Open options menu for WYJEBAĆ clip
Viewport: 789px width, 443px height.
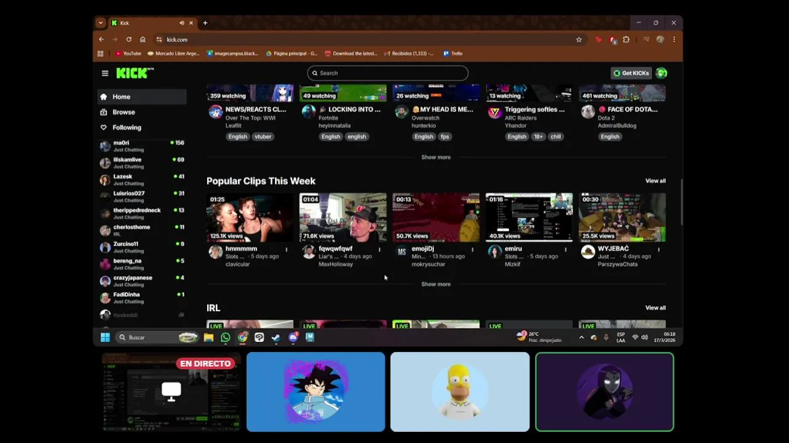tap(659, 249)
